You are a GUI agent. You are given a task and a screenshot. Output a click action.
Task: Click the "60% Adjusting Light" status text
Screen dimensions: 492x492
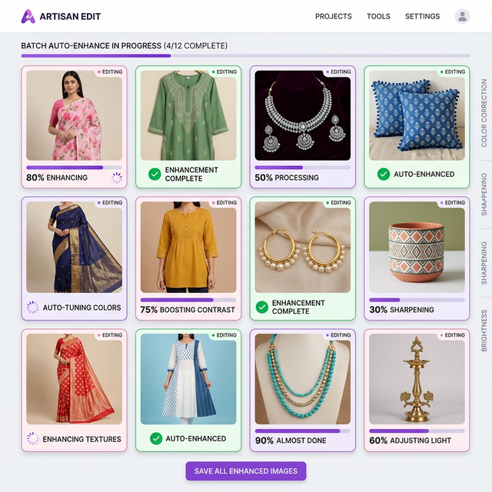tap(410, 440)
